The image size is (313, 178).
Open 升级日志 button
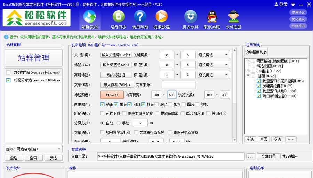point(298,26)
